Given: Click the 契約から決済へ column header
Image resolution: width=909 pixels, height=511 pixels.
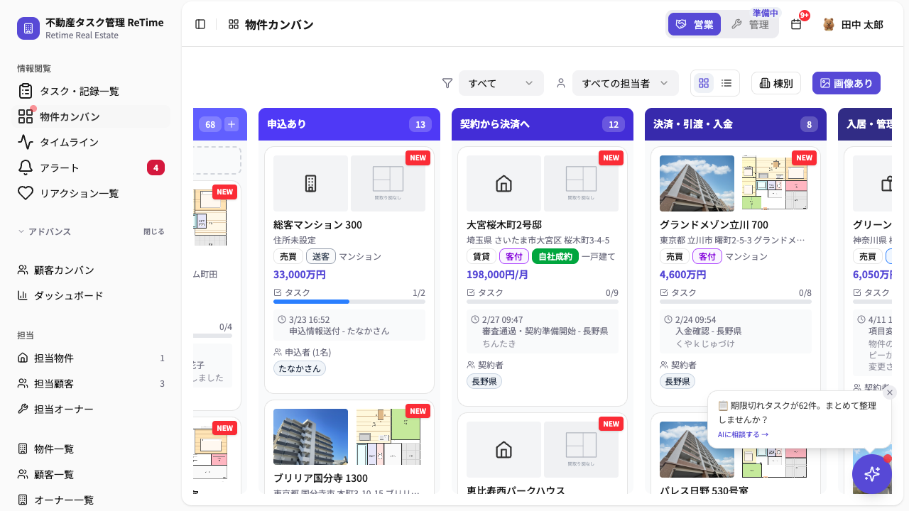Looking at the screenshot, I should point(543,124).
